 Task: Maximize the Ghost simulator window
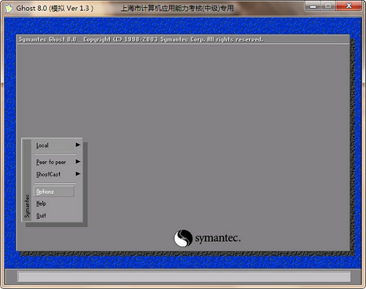(x=328, y=6)
